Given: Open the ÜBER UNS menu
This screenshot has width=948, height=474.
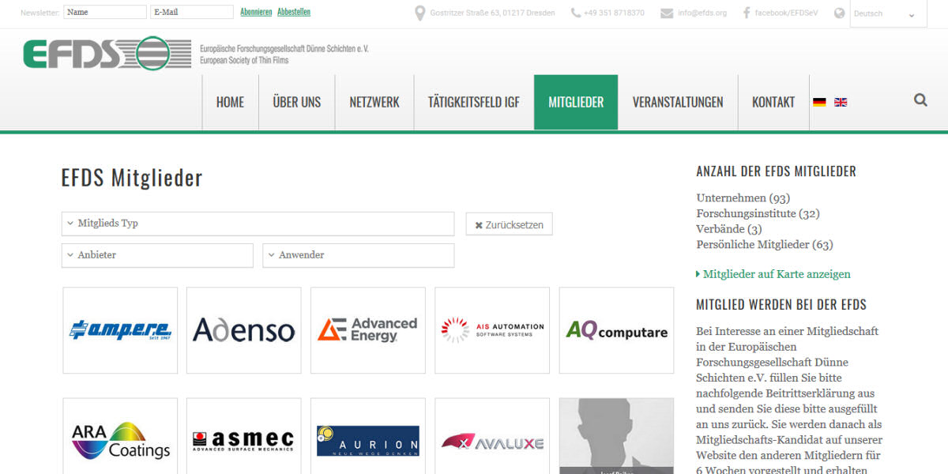Looking at the screenshot, I should pyautogui.click(x=297, y=102).
